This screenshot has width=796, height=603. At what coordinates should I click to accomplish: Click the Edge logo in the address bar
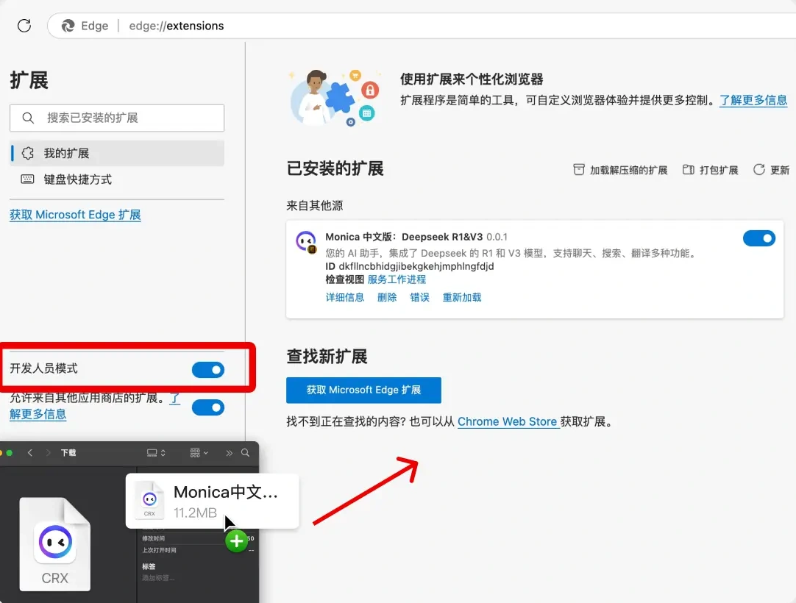(x=68, y=26)
